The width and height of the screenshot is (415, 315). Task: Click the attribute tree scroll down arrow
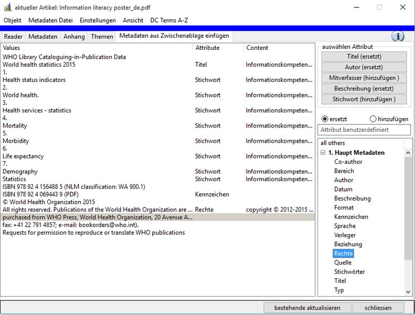(x=408, y=292)
